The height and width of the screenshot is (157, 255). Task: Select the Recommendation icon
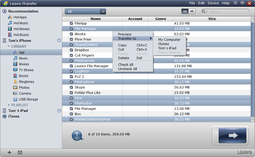[x=5, y=11]
